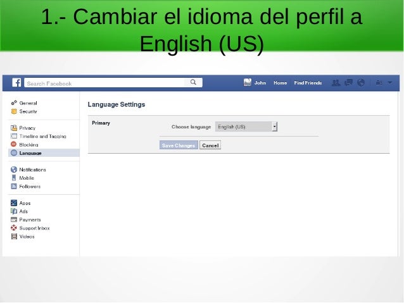404x303 pixels.
Task: Open General settings section
Action: [28, 103]
